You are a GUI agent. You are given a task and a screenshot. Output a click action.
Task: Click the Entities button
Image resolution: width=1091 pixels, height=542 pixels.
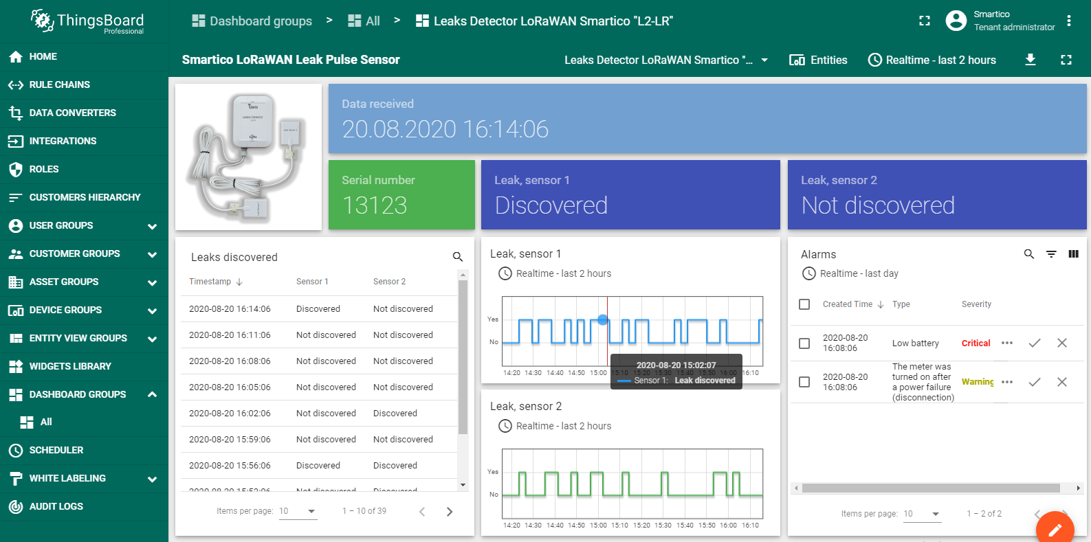pos(818,60)
